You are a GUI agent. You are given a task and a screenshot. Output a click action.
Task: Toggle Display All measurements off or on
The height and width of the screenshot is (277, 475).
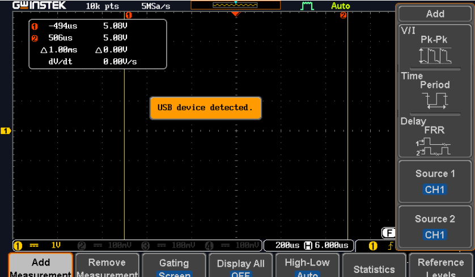[x=240, y=266]
